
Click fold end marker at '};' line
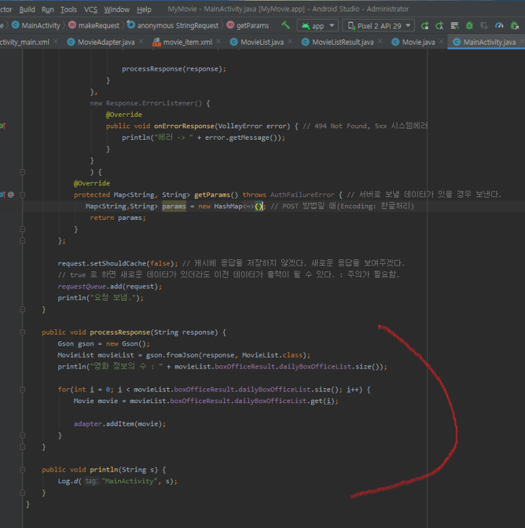(x=22, y=241)
